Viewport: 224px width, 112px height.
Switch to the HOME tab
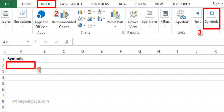pos(27,4)
